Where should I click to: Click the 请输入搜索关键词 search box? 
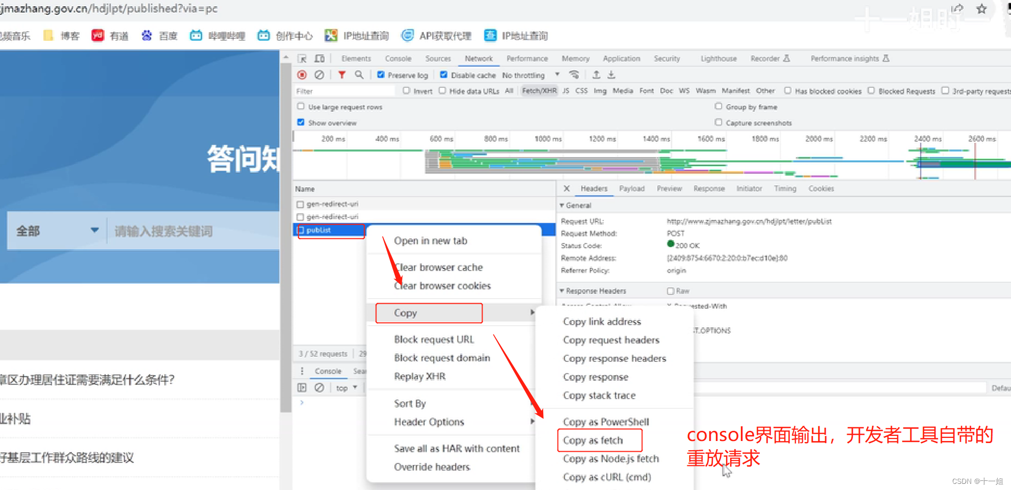[x=194, y=231]
